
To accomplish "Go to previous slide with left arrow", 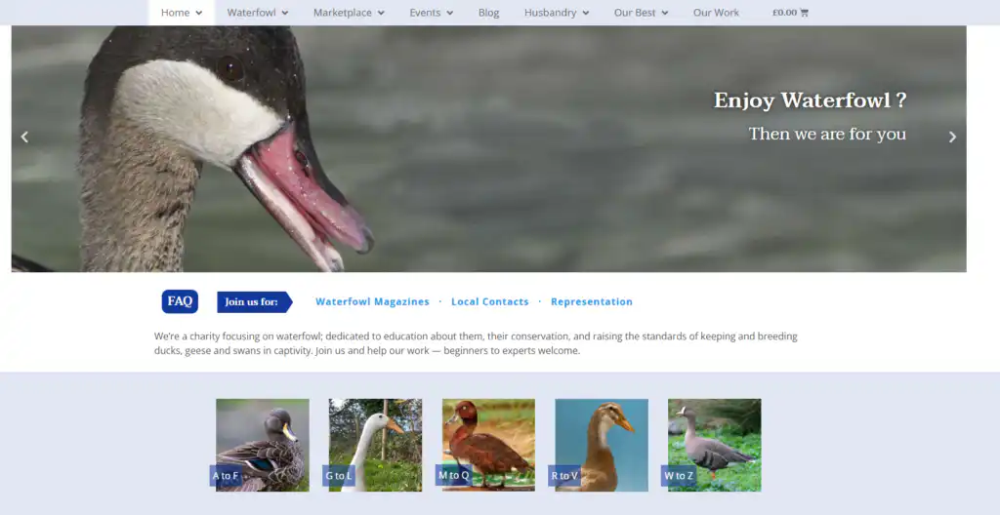I will tap(24, 137).
